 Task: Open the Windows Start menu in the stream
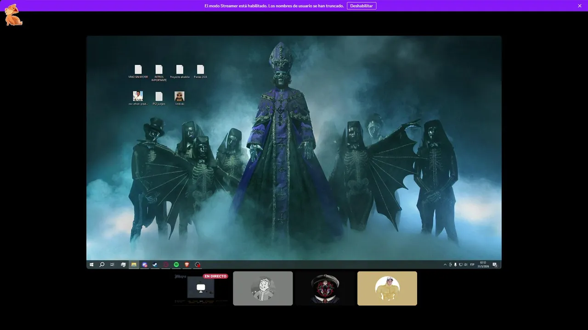tap(91, 264)
